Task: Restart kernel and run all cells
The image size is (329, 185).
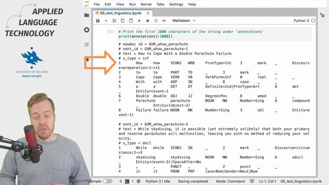Action: click(164, 21)
